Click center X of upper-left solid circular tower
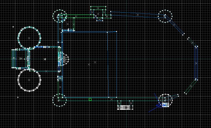Screen dimensions: 211x128 (29, 38)
